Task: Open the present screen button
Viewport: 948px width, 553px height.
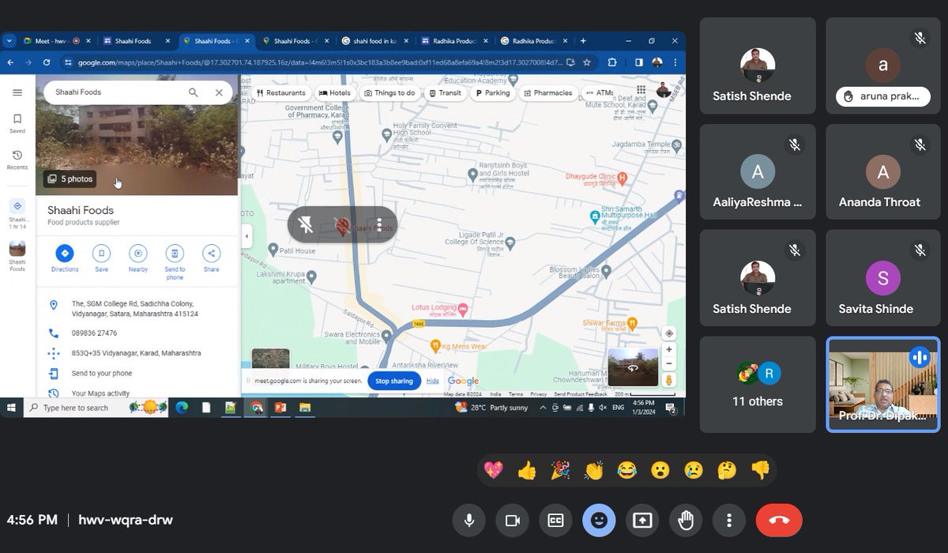Action: pos(642,520)
